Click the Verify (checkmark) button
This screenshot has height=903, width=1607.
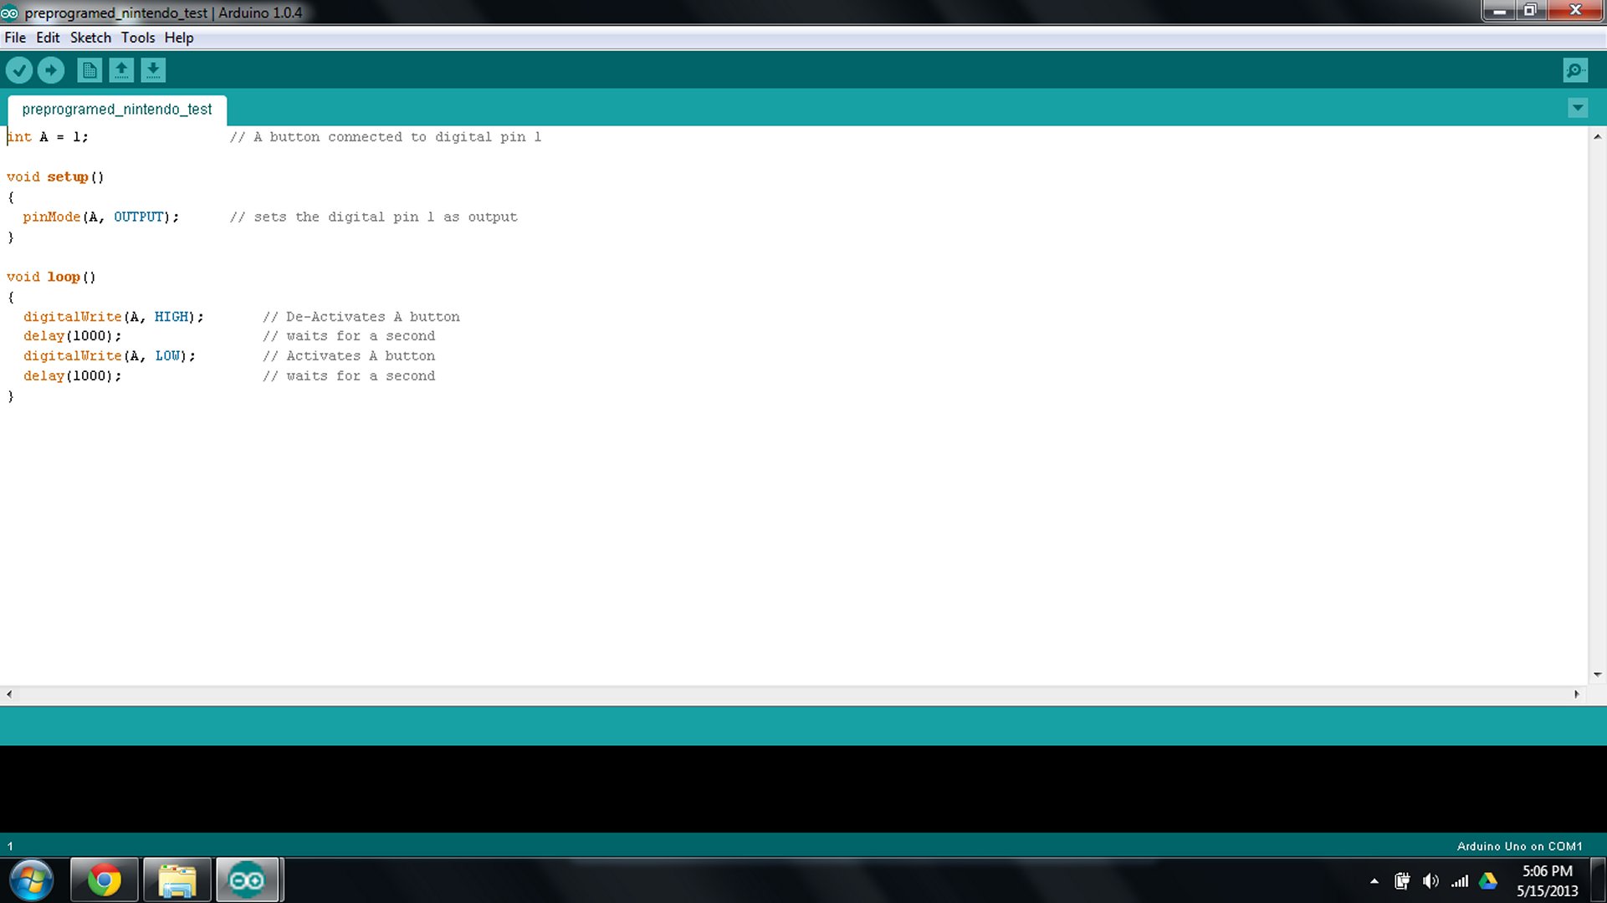(x=18, y=69)
